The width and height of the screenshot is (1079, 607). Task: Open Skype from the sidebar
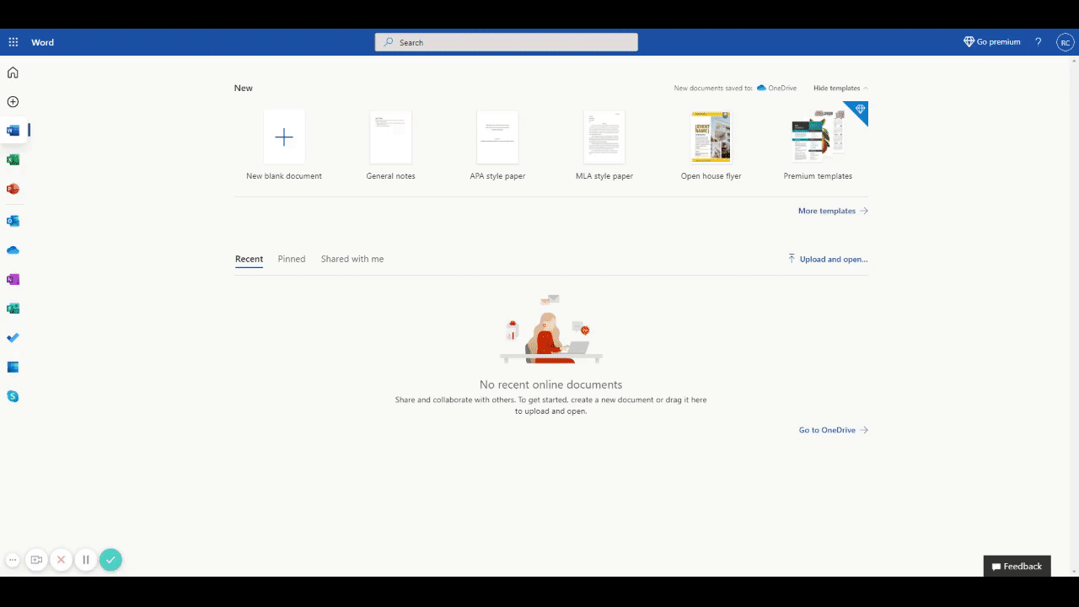13,396
